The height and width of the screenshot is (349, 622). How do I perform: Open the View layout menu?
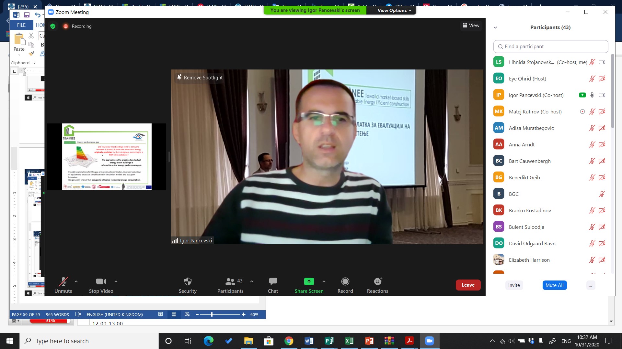tap(471, 26)
